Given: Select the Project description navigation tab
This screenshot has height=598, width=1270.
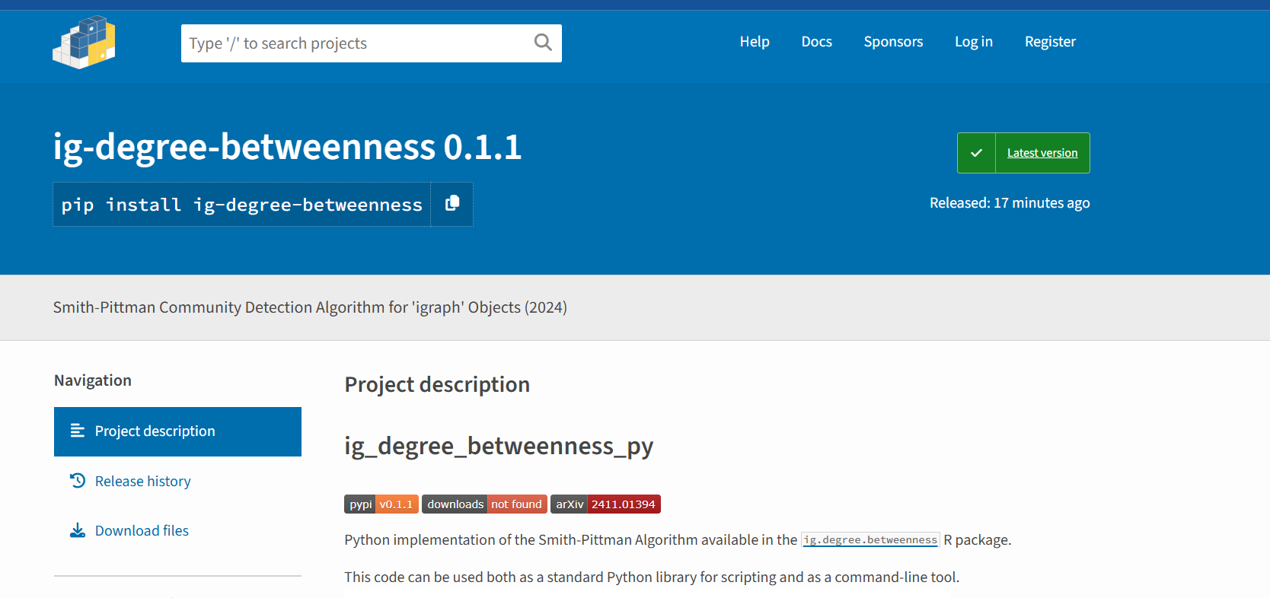Looking at the screenshot, I should (x=177, y=431).
